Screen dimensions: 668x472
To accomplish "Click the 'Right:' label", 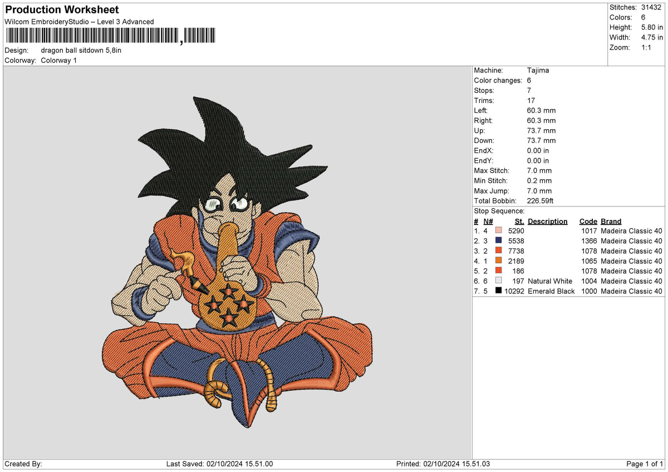I will click(x=484, y=120).
